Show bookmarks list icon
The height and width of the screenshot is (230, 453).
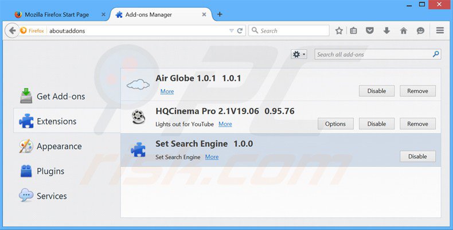tap(353, 30)
